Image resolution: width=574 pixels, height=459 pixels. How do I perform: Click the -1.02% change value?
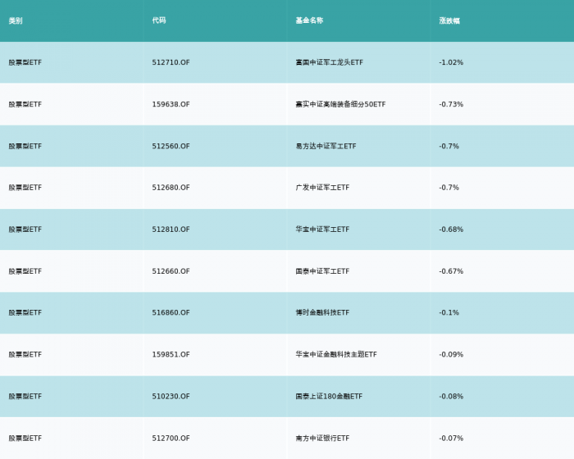tap(451, 62)
